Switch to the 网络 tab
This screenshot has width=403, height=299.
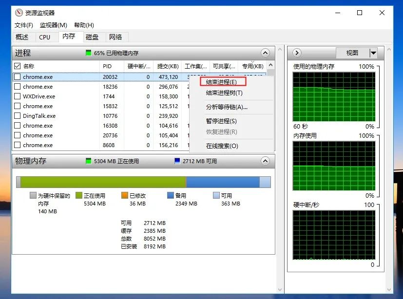pos(117,37)
